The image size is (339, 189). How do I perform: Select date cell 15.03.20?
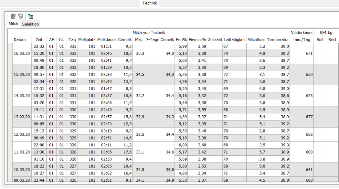22,75
